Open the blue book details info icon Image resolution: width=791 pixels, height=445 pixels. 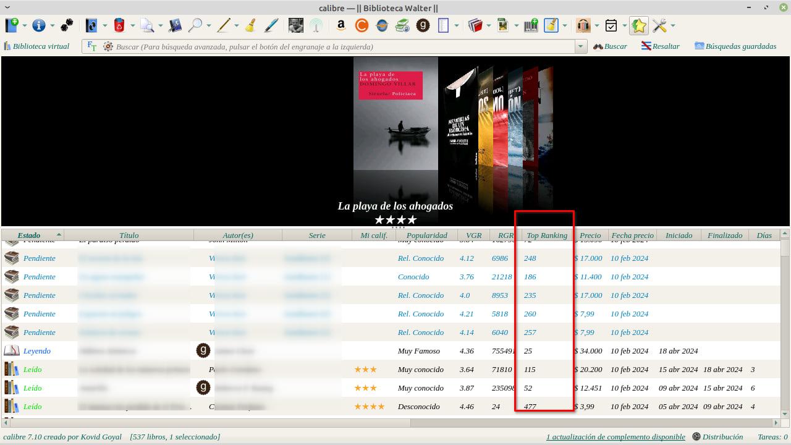pyautogui.click(x=39, y=25)
